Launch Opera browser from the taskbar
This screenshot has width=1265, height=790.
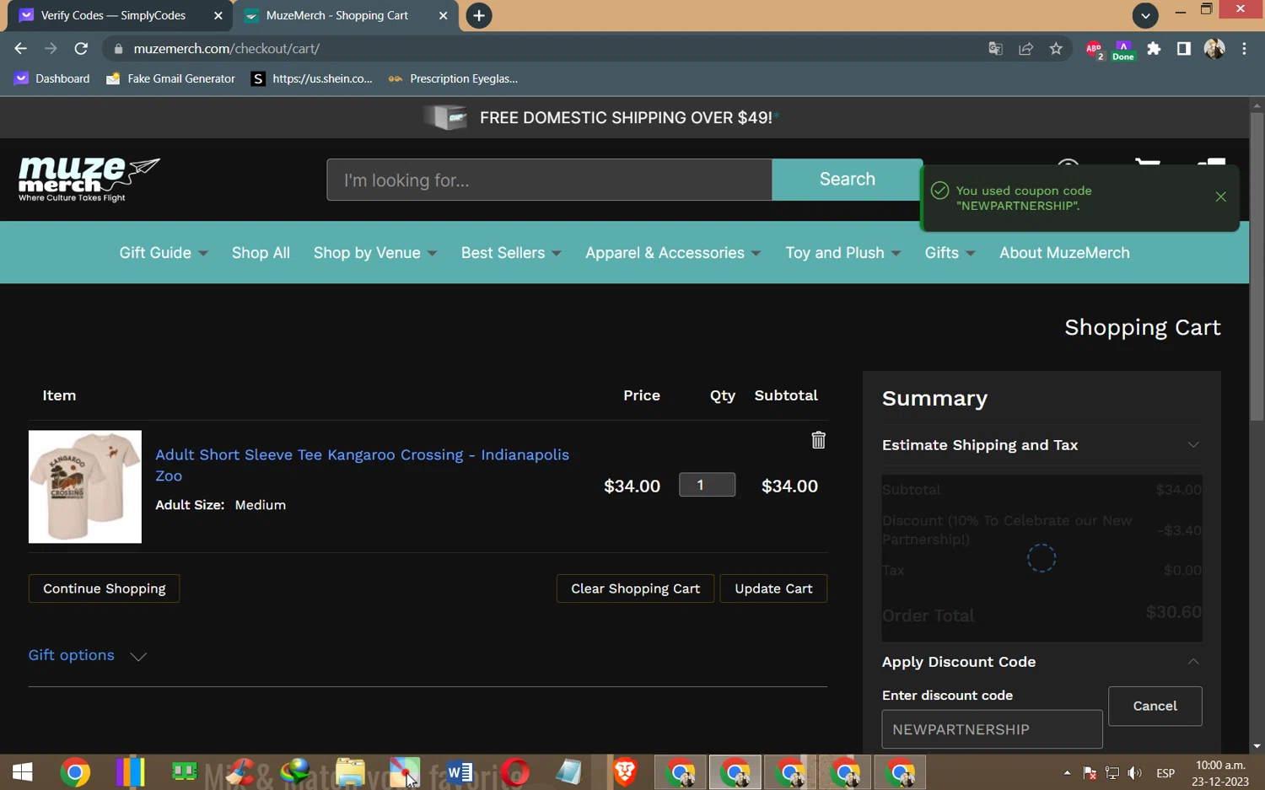point(514,772)
